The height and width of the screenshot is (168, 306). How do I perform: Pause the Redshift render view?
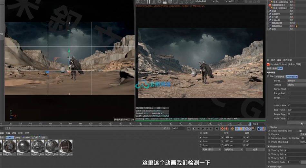149,2
